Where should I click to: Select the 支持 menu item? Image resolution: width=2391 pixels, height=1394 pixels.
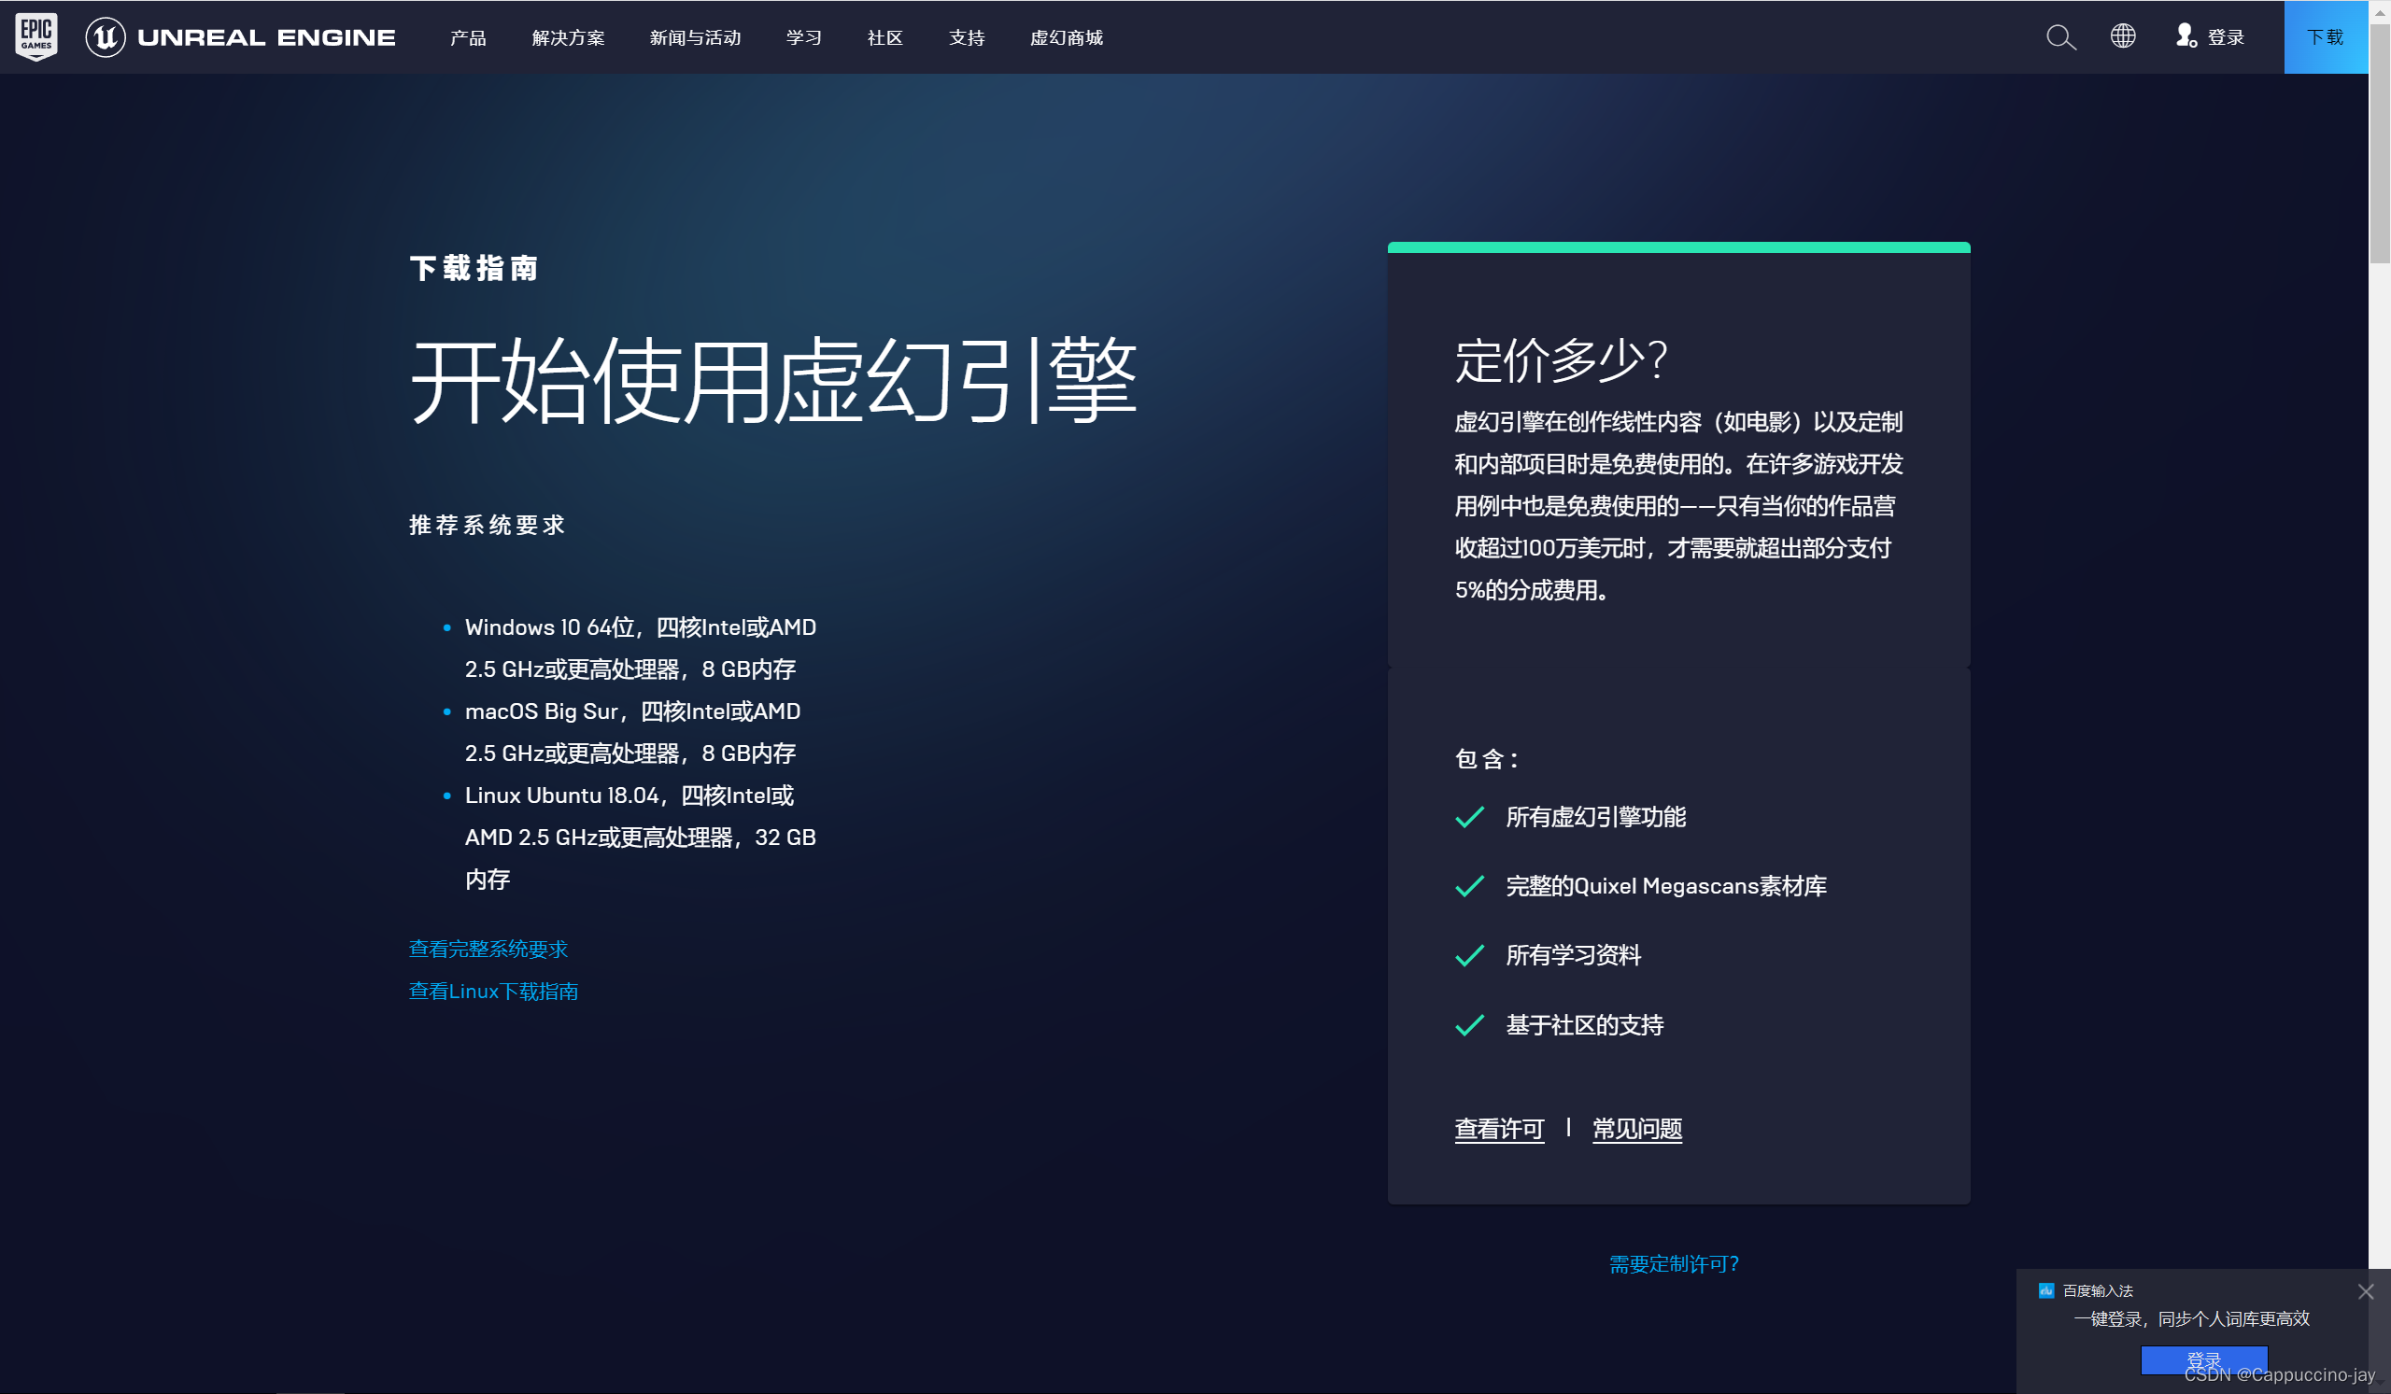click(x=966, y=37)
